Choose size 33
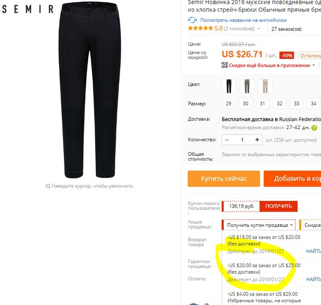Viewport: 321px width, 305px height. coord(297,104)
